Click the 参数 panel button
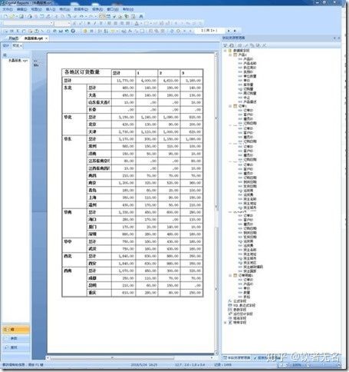The image size is (349, 372). [x=15, y=338]
